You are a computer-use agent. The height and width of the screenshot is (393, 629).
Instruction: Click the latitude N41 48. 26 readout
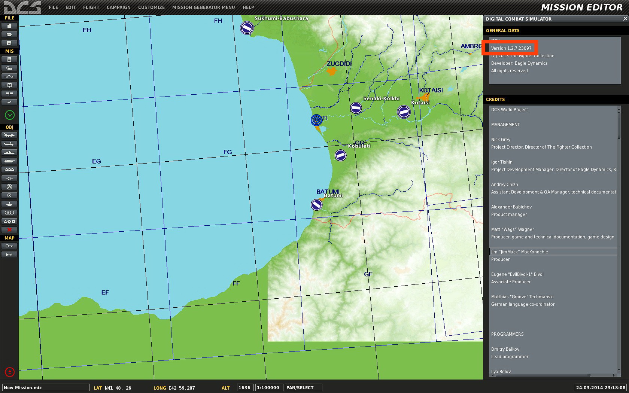click(x=118, y=388)
